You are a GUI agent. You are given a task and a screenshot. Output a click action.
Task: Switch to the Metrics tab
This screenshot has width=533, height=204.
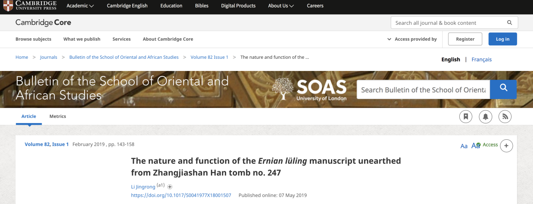click(58, 116)
